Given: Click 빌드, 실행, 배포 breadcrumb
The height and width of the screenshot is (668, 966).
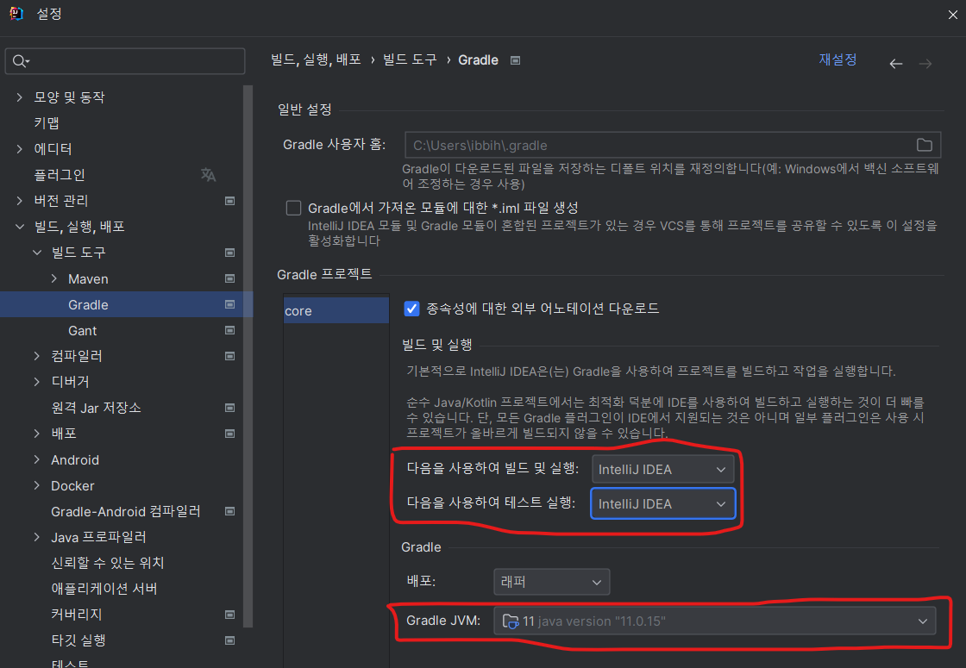Looking at the screenshot, I should (x=316, y=59).
